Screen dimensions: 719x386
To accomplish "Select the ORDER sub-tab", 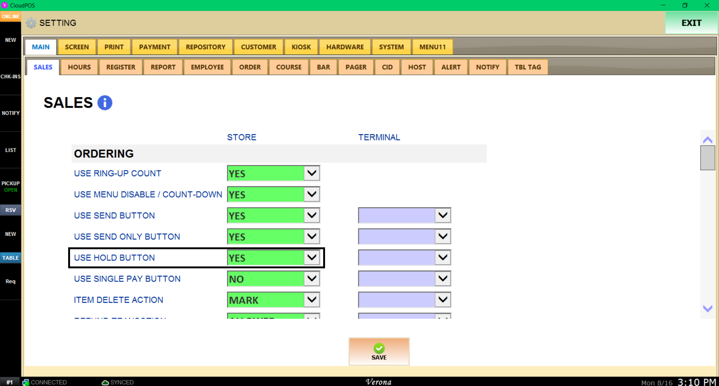I will tap(250, 67).
